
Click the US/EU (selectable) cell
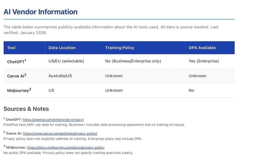[66, 61]
